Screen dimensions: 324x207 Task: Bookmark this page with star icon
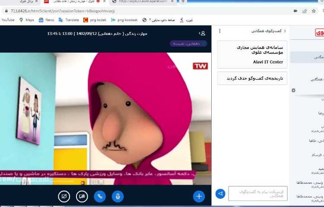point(314,11)
